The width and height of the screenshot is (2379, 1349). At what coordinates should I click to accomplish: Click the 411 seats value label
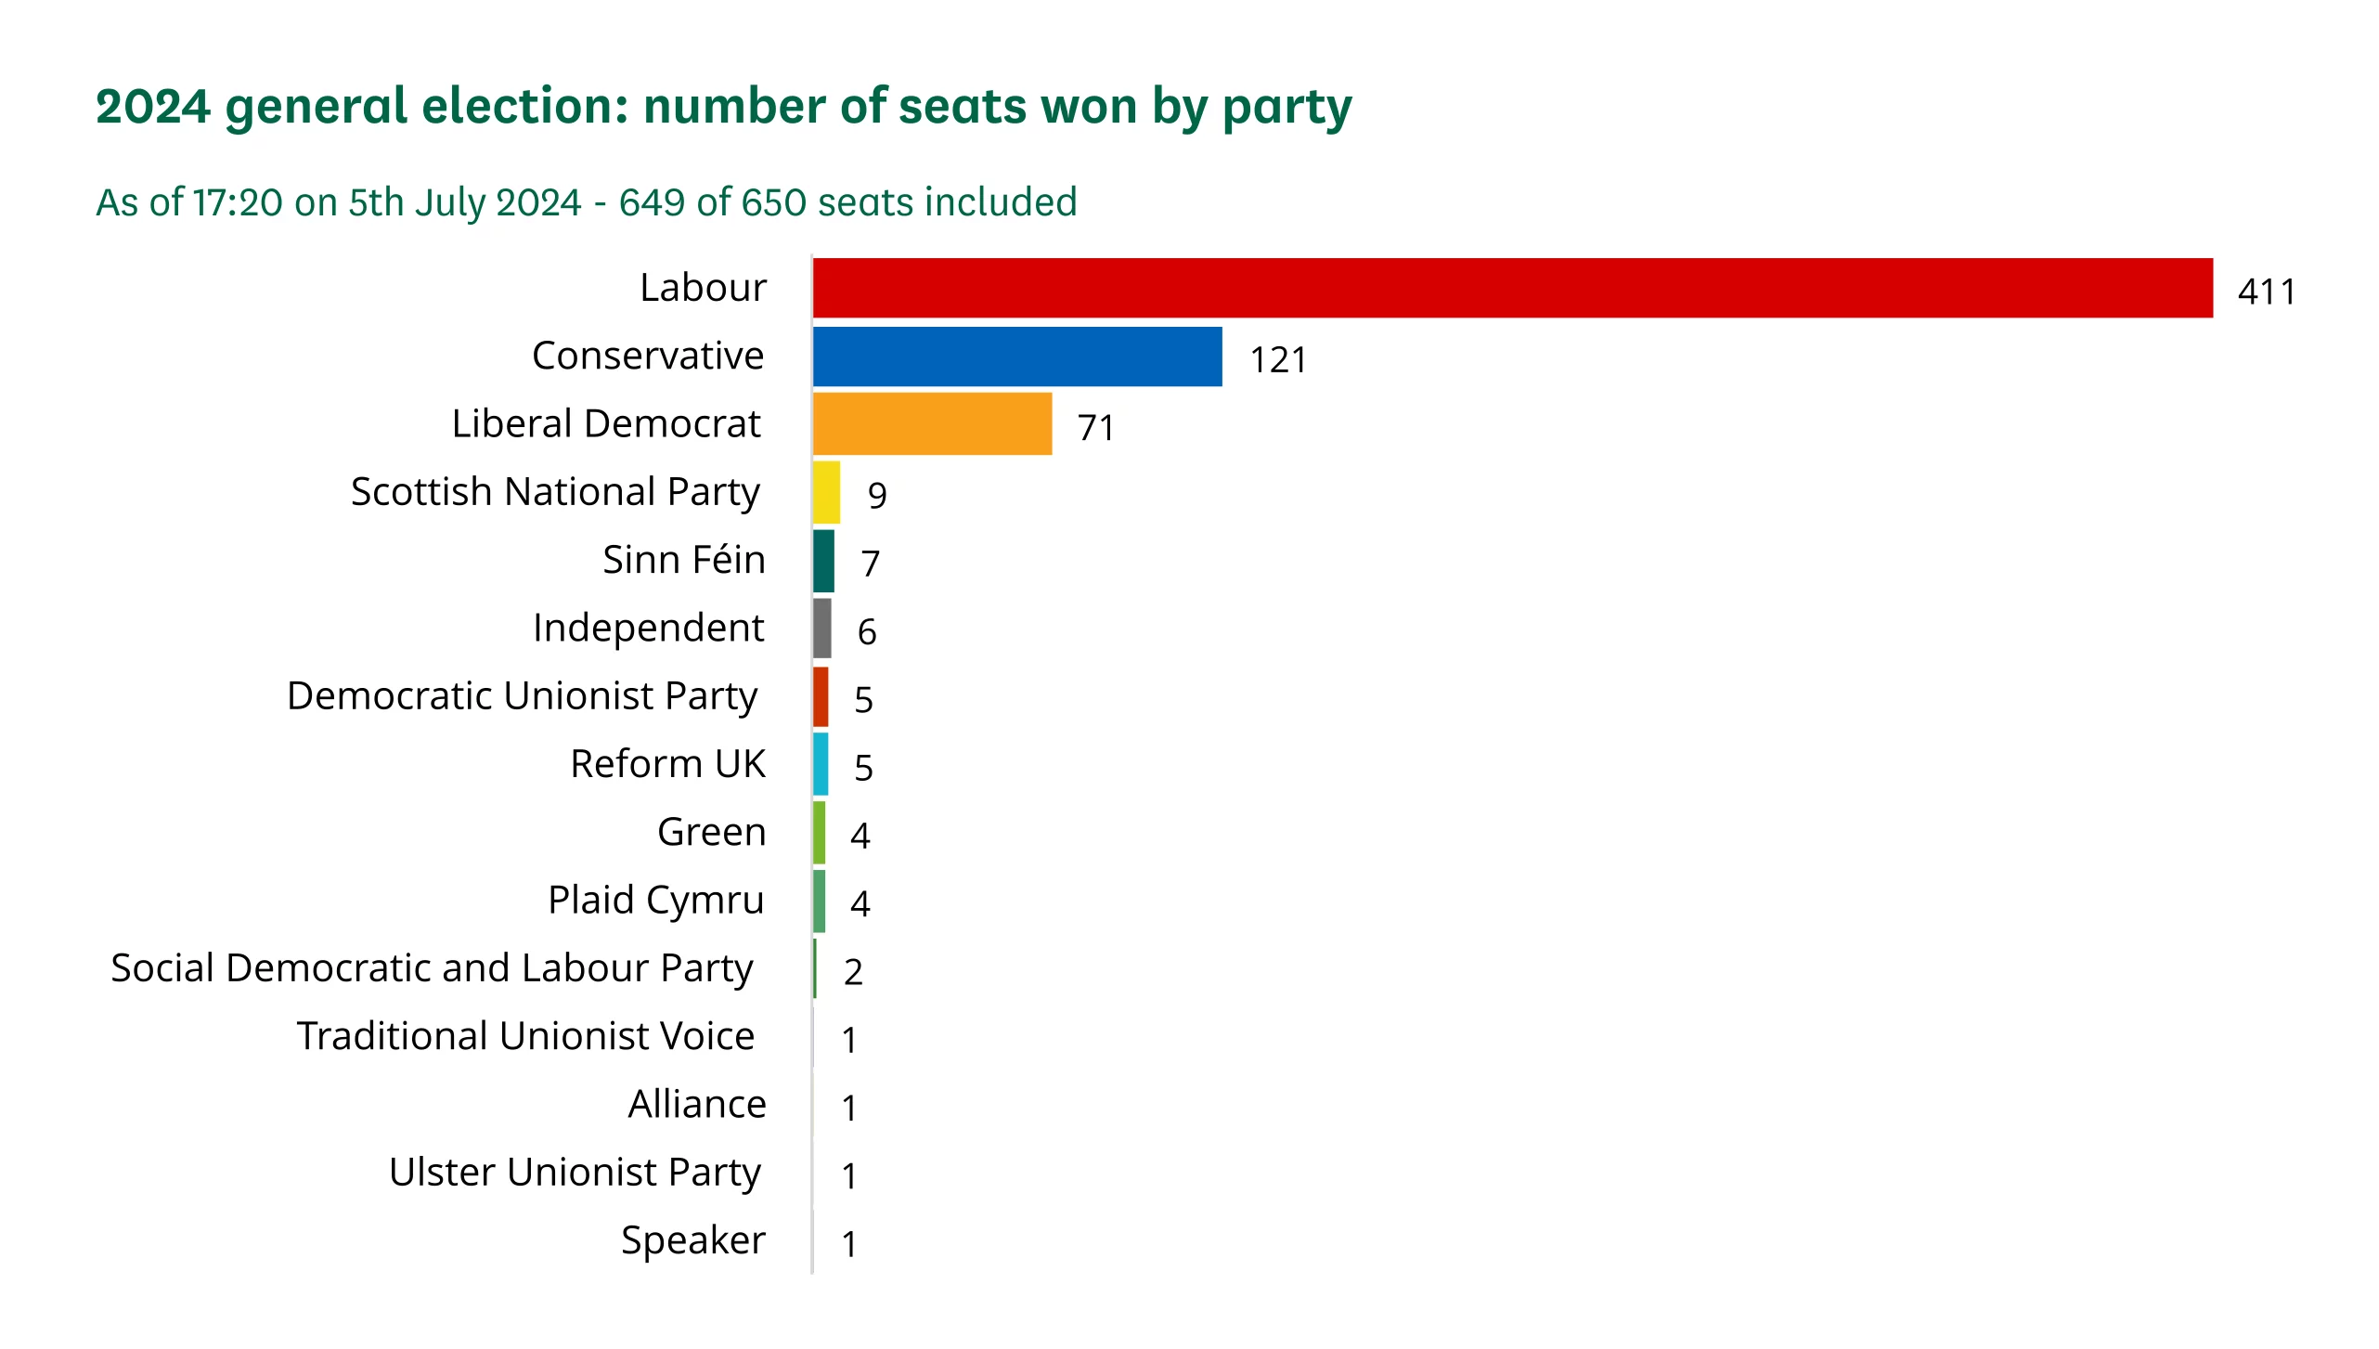pos(2267,292)
